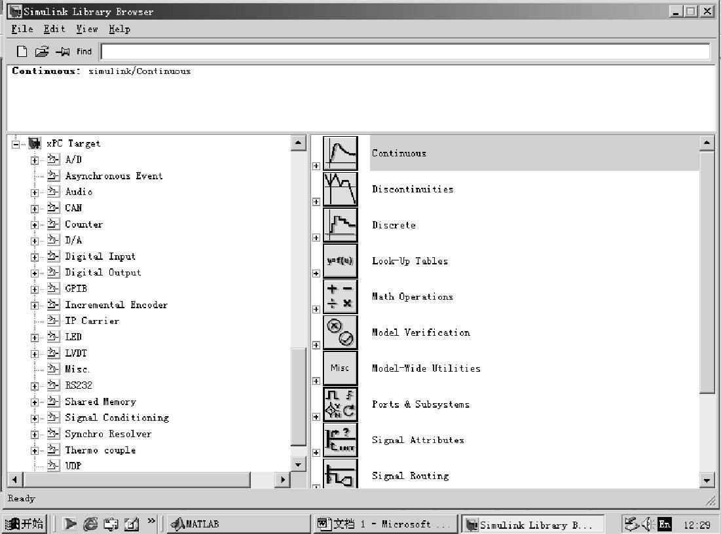Select the Model Verification block icon
Image resolution: width=721 pixels, height=534 pixels.
click(x=341, y=332)
